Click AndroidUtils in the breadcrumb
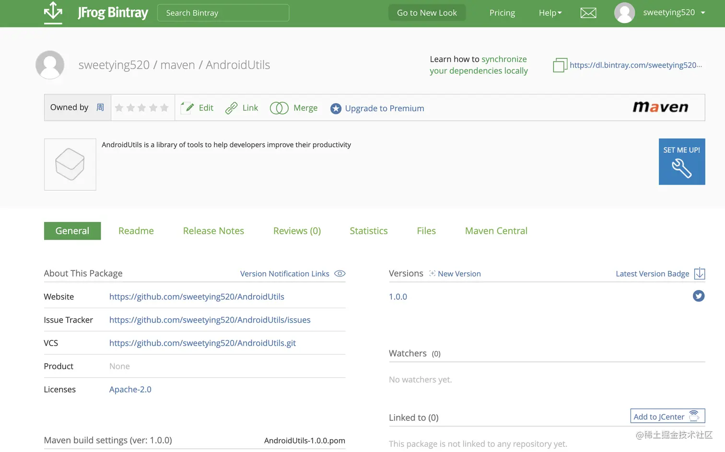725x452 pixels. point(238,65)
